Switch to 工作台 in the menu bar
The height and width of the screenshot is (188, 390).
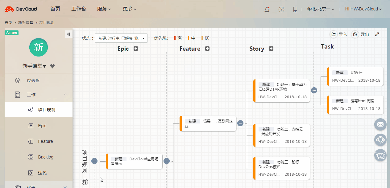79,9
